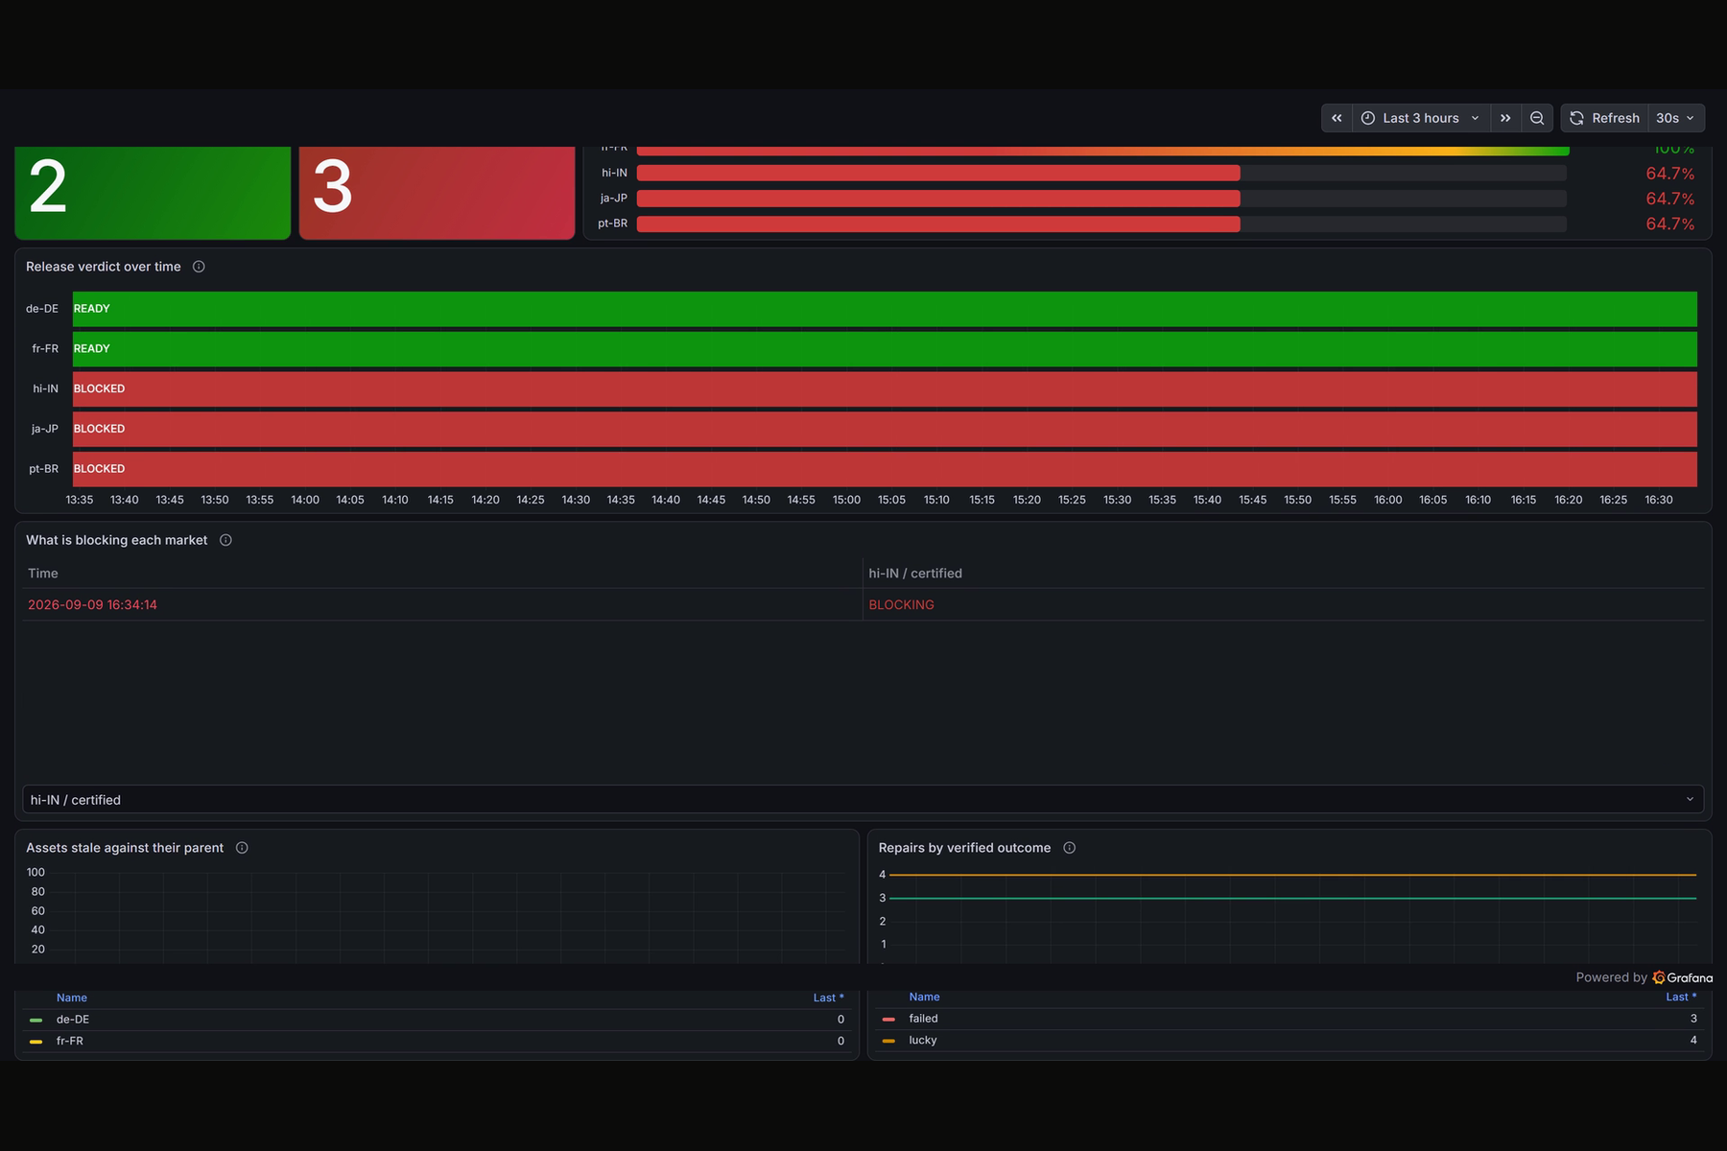This screenshot has width=1727, height=1151.
Task: Toggle the fr-FR series in the legend
Action: coord(69,1041)
